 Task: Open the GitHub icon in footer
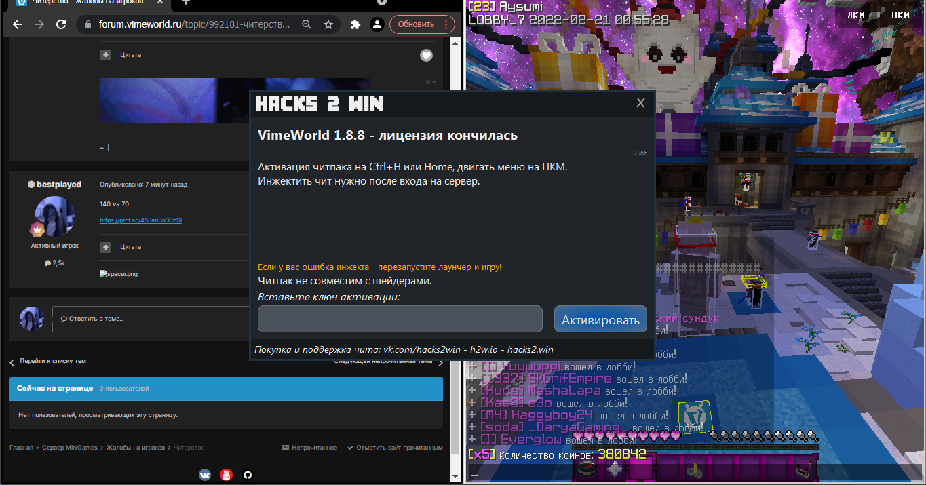(248, 475)
